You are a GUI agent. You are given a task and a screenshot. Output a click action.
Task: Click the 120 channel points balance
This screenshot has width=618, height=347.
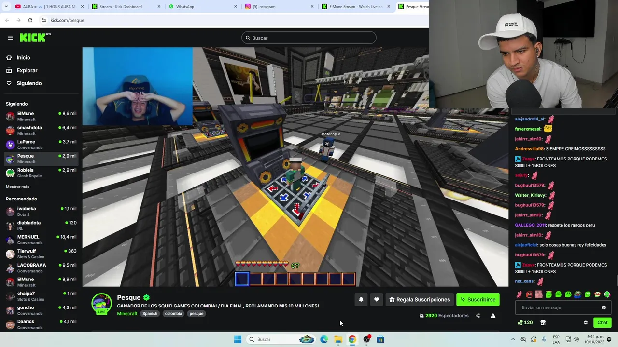pyautogui.click(x=525, y=323)
